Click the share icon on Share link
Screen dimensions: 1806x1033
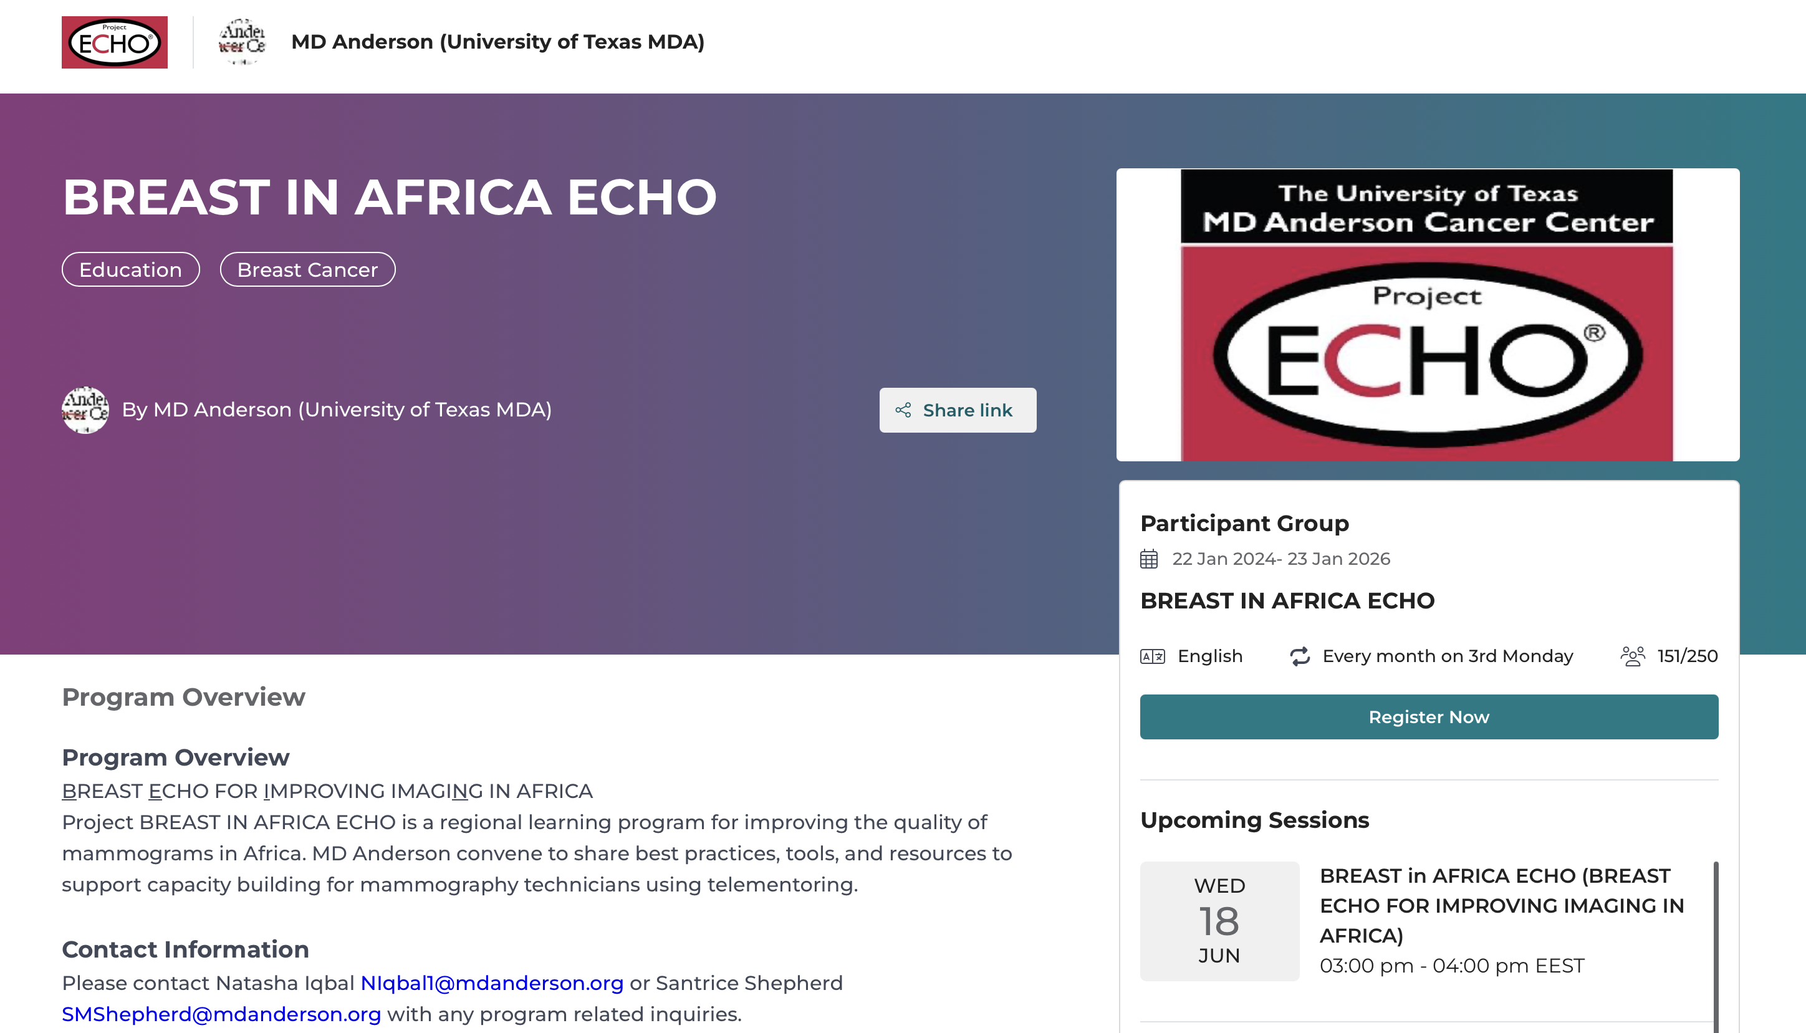point(903,410)
